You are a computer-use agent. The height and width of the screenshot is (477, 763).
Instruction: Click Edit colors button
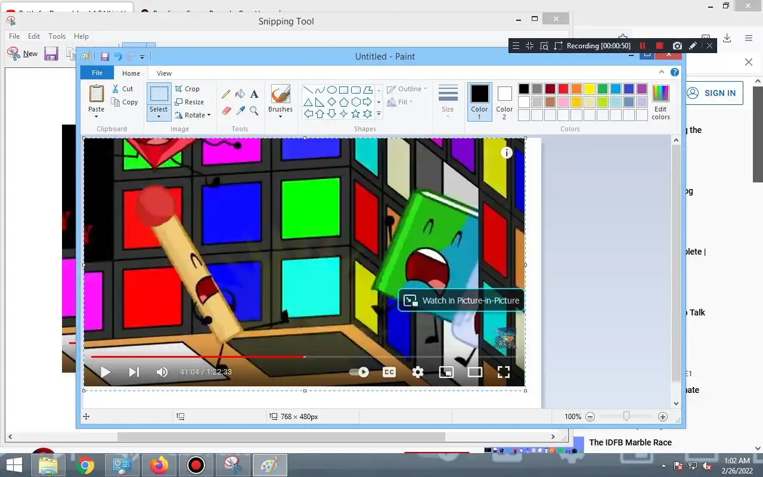pos(660,102)
